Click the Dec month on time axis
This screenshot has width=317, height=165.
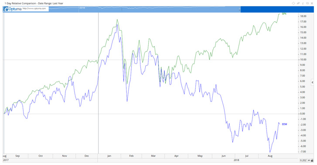coord(87,156)
